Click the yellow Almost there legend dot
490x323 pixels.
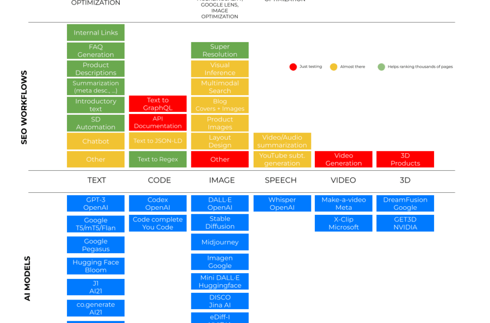click(334, 67)
